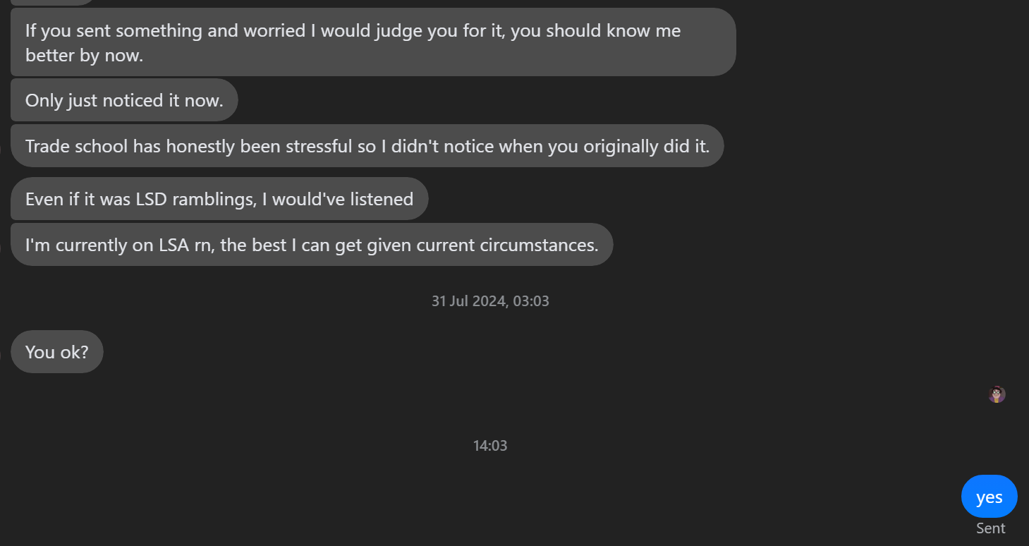Select the "Only just noticed it now." message
The image size is (1029, 546).
coord(124,100)
